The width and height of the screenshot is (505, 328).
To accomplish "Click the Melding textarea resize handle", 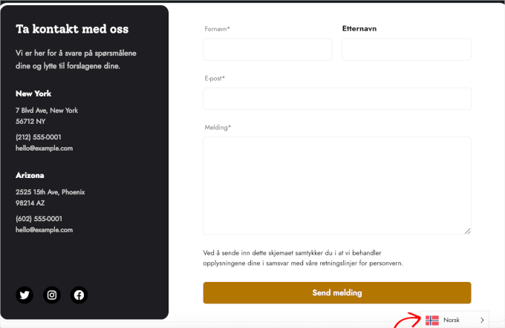I will click(x=468, y=231).
